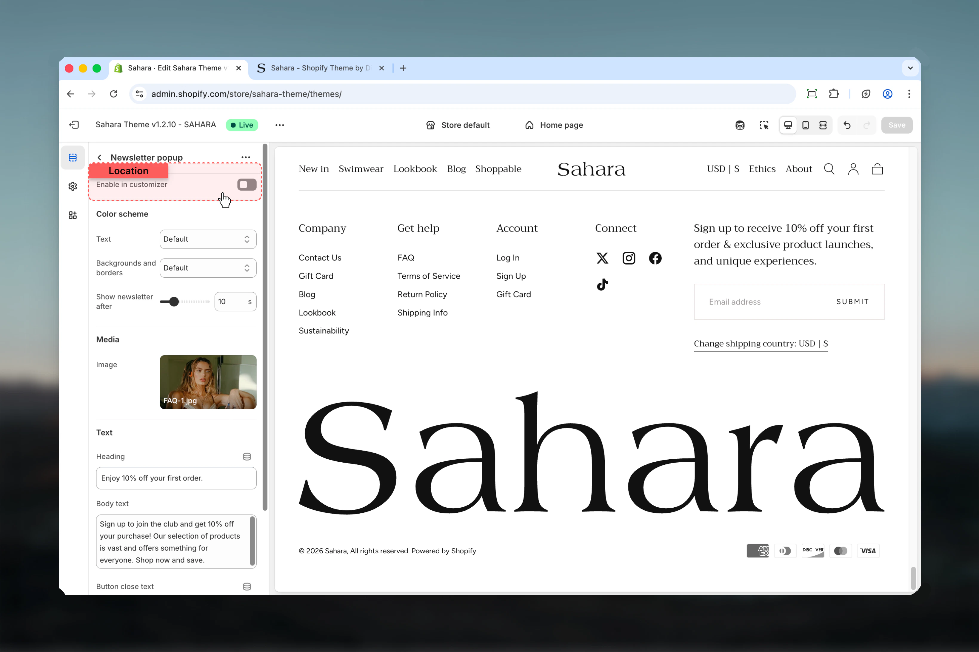The height and width of the screenshot is (652, 979).
Task: Open Backgrounds and borders dropdown
Action: (208, 268)
